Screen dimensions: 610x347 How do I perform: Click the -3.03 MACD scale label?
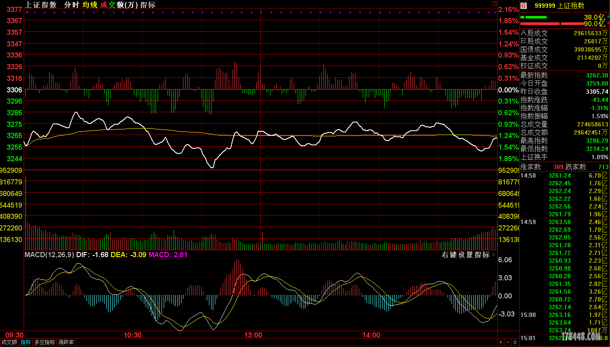click(506, 314)
